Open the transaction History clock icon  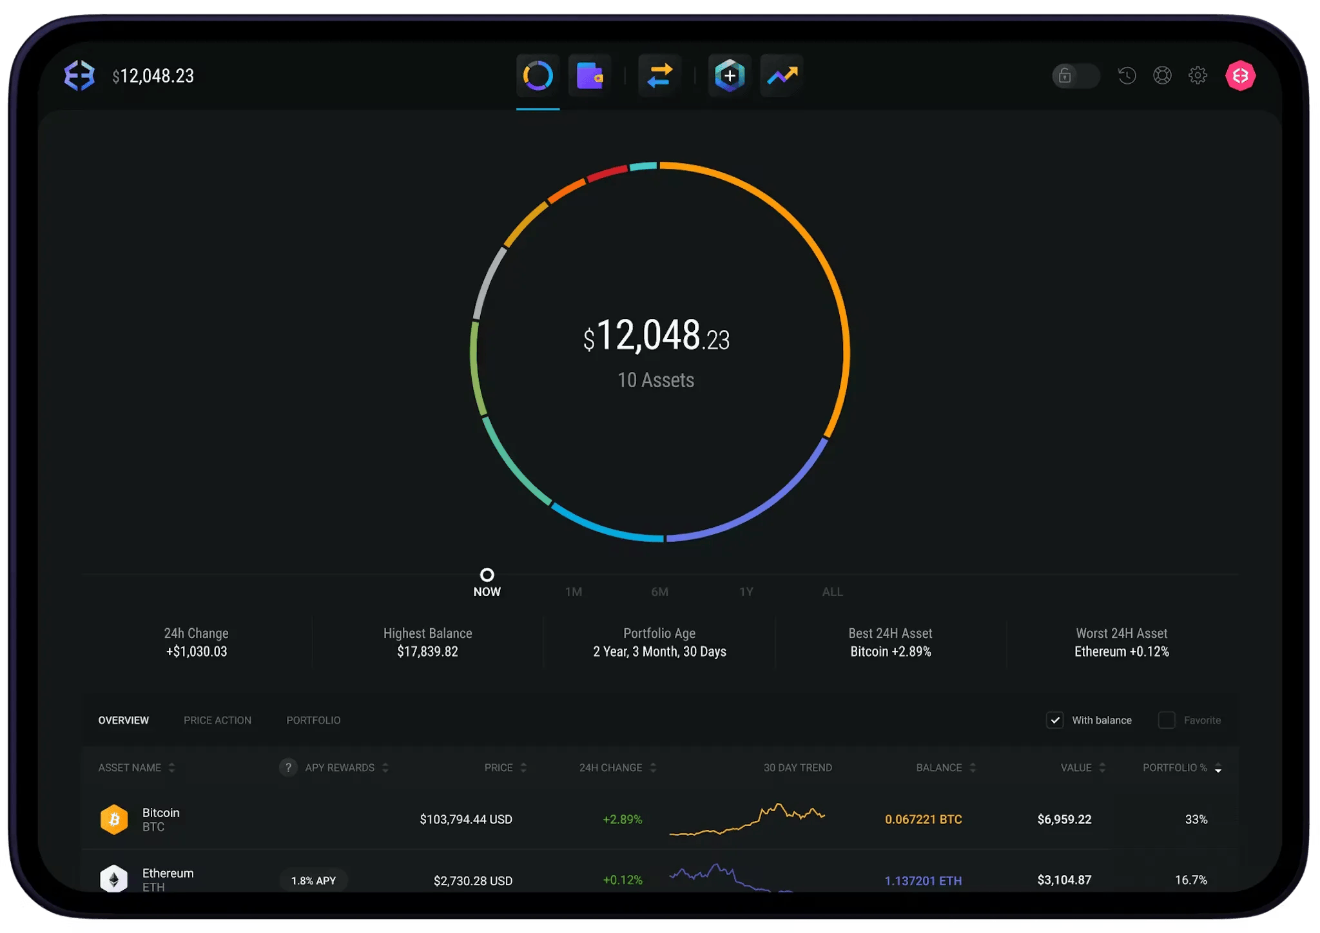[x=1127, y=75]
